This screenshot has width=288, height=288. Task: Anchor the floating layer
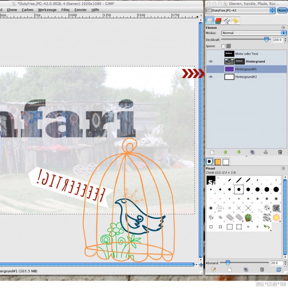click(x=266, y=152)
